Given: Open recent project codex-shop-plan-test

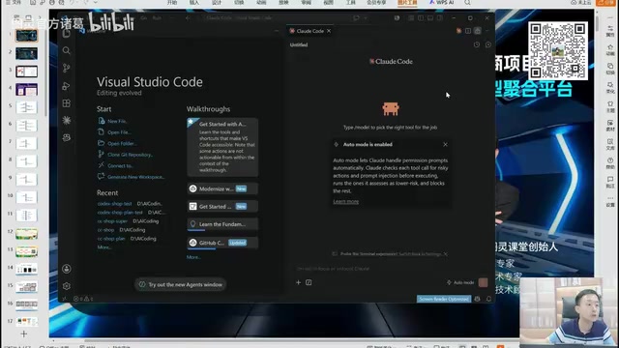Looking at the screenshot, I should 120,213.
